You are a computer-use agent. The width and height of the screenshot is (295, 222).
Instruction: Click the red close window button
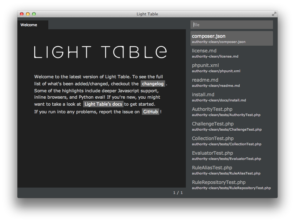tap(22, 14)
